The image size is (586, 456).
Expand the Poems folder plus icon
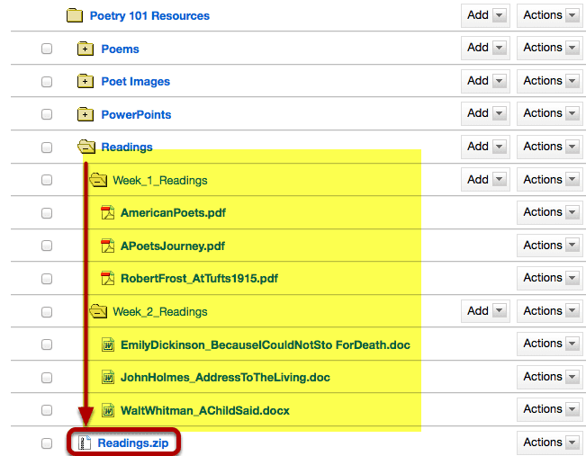(86, 49)
